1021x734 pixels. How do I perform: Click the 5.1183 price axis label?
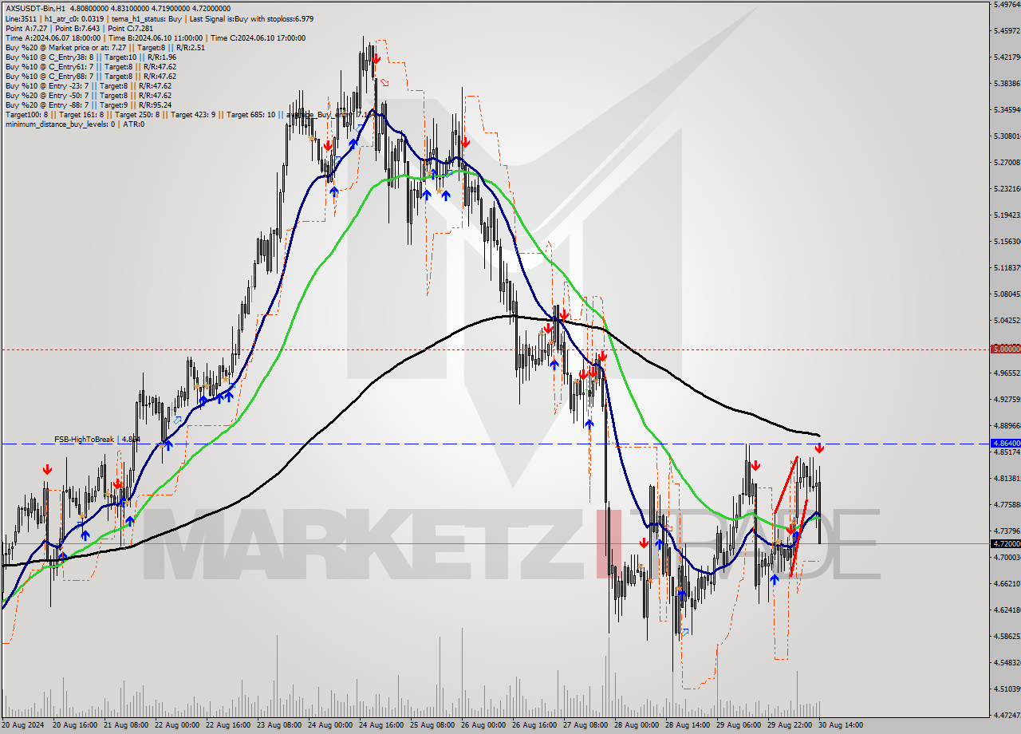click(1007, 268)
